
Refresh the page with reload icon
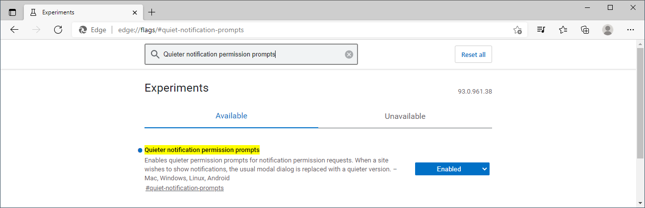click(x=58, y=30)
